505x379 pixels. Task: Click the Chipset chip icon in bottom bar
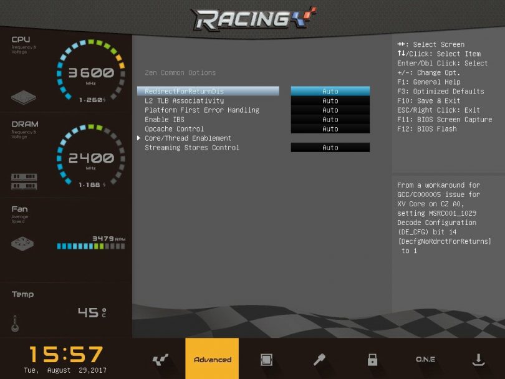coord(266,360)
